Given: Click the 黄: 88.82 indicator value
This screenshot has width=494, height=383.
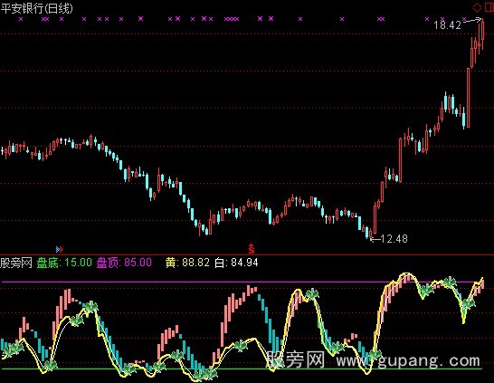Looking at the screenshot, I should point(187,263).
